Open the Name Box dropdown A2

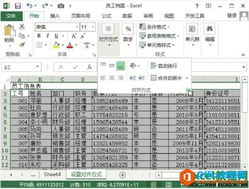(x=37, y=67)
